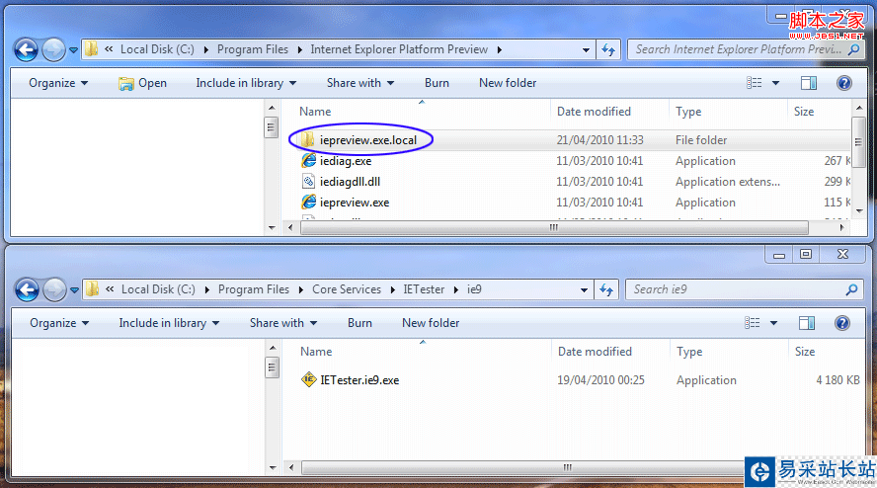
Task: Open Organize menu in ie9 window
Action: click(59, 323)
